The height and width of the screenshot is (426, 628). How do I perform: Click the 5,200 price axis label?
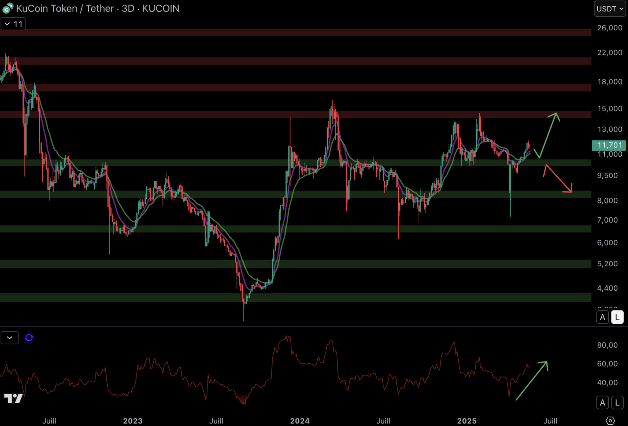coord(608,263)
